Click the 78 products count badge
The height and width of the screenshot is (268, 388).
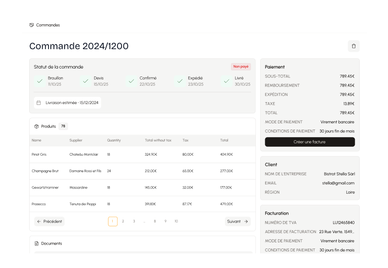coord(63,126)
